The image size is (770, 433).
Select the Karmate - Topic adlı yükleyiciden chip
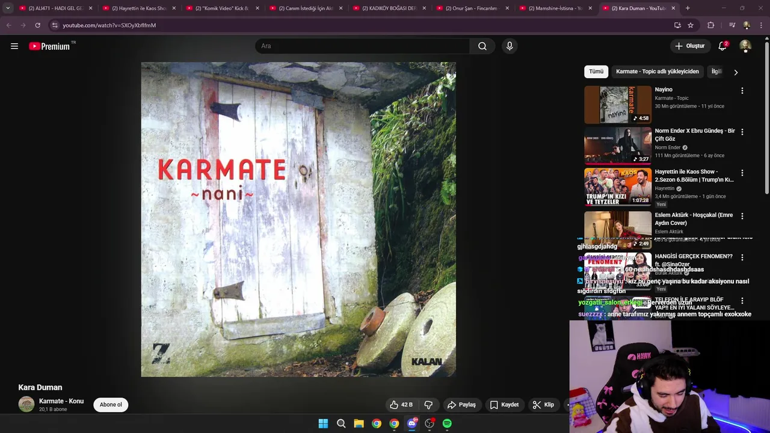coord(658,72)
